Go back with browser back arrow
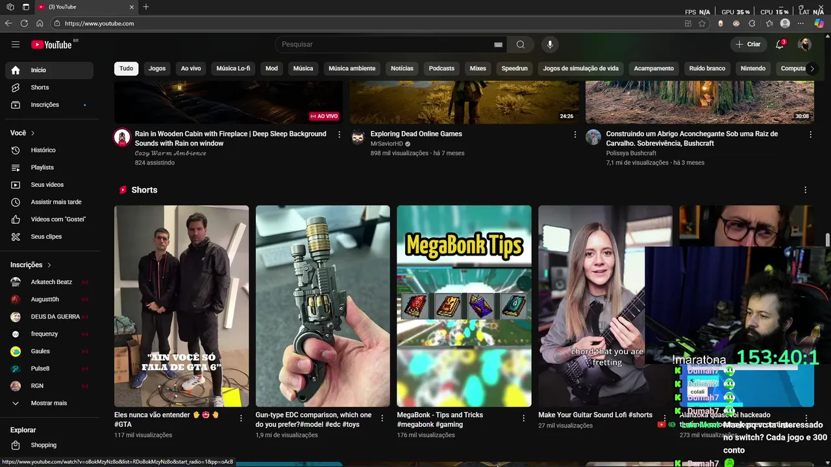 8,23
